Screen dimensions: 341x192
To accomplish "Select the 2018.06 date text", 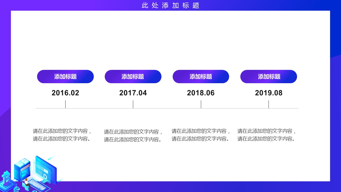I will (x=201, y=93).
